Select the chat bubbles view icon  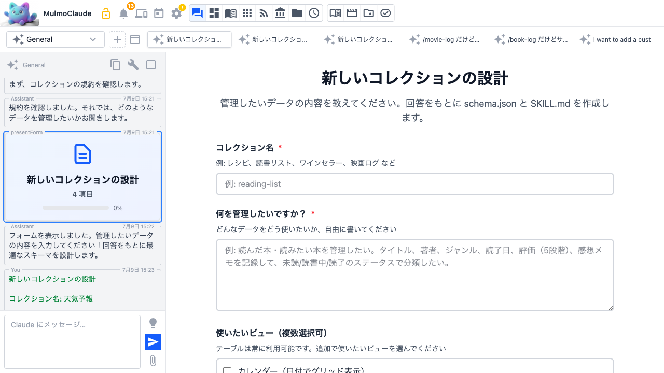pyautogui.click(x=197, y=13)
